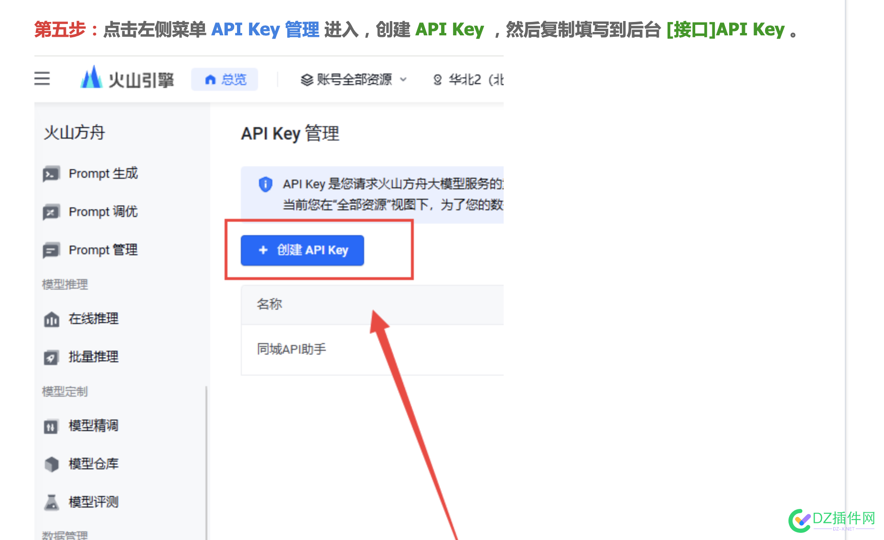Expand the 账号全部资源 dropdown
The image size is (884, 540).
[x=354, y=79]
